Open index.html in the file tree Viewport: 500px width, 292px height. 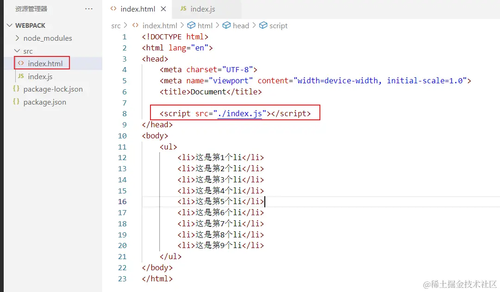click(45, 63)
